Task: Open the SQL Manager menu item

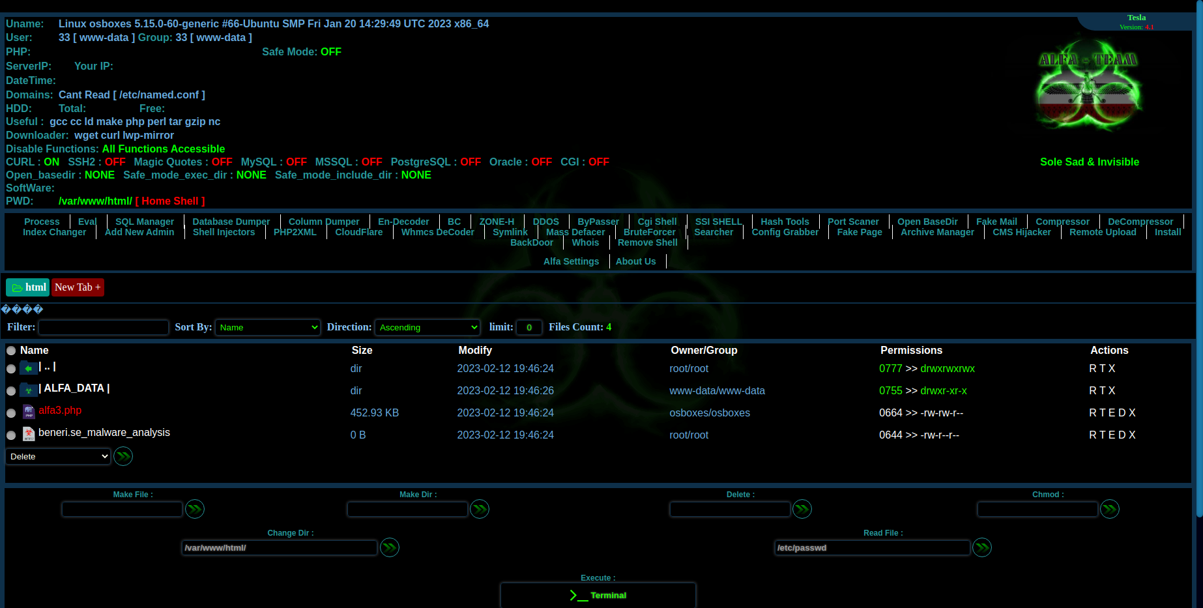Action: [145, 222]
